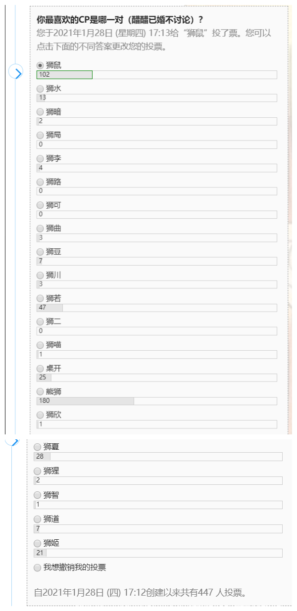Pick the 狮欣 option
The image size is (297, 611).
click(x=40, y=415)
